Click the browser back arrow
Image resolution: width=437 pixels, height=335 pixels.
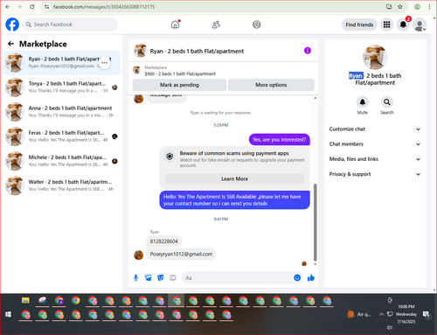[8, 7]
